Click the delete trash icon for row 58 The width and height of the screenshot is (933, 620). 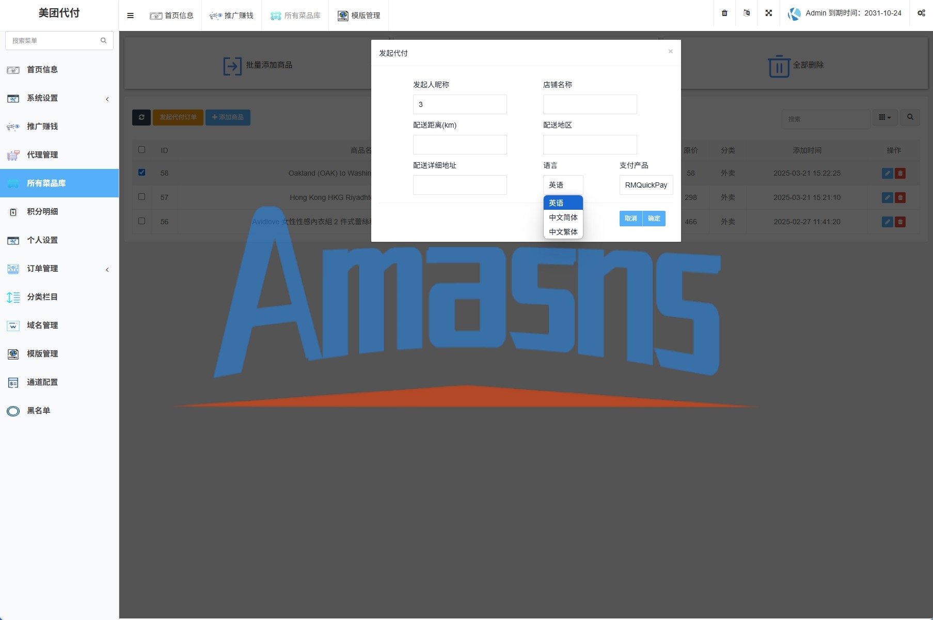900,174
